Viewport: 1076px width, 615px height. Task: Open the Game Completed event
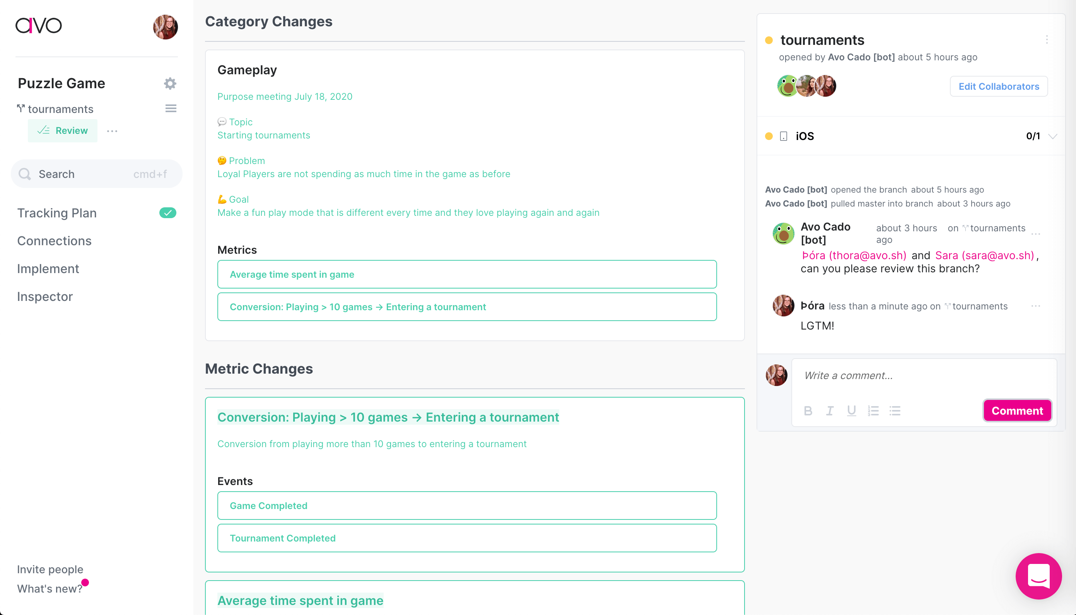[466, 506]
